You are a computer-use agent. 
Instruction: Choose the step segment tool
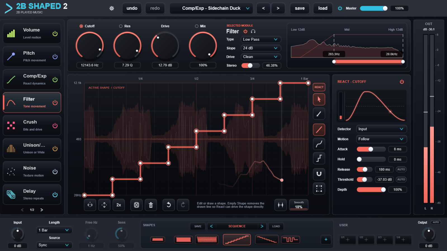(x=319, y=158)
